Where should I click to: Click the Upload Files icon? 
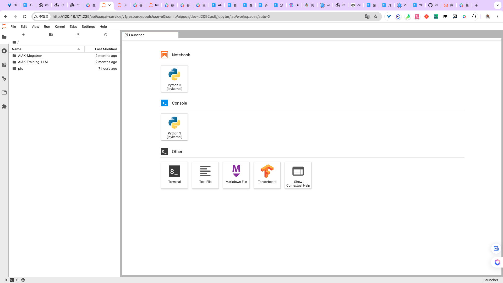coord(78,35)
